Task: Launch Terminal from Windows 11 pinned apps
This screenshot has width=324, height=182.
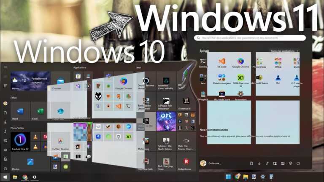Action: [203, 63]
